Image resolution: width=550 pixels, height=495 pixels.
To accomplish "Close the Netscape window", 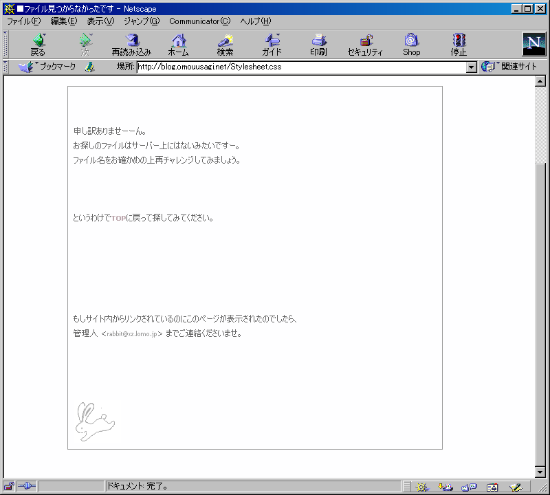I will tap(540, 9).
